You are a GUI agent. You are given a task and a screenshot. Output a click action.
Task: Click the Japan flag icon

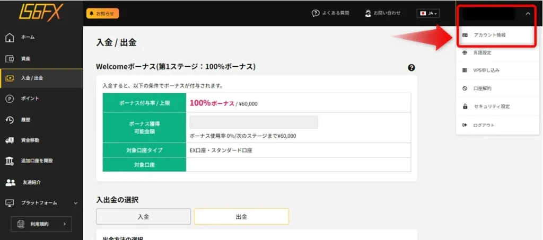pyautogui.click(x=423, y=13)
